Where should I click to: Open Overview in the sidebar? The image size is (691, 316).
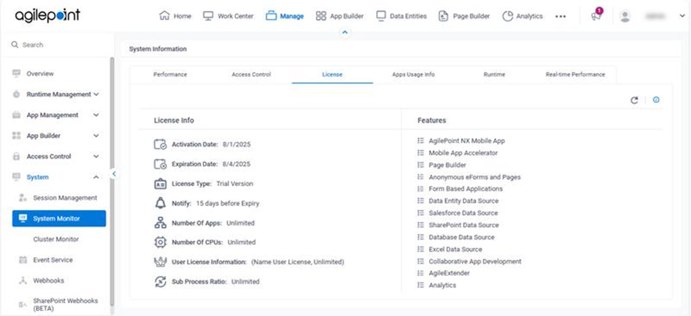(x=40, y=74)
